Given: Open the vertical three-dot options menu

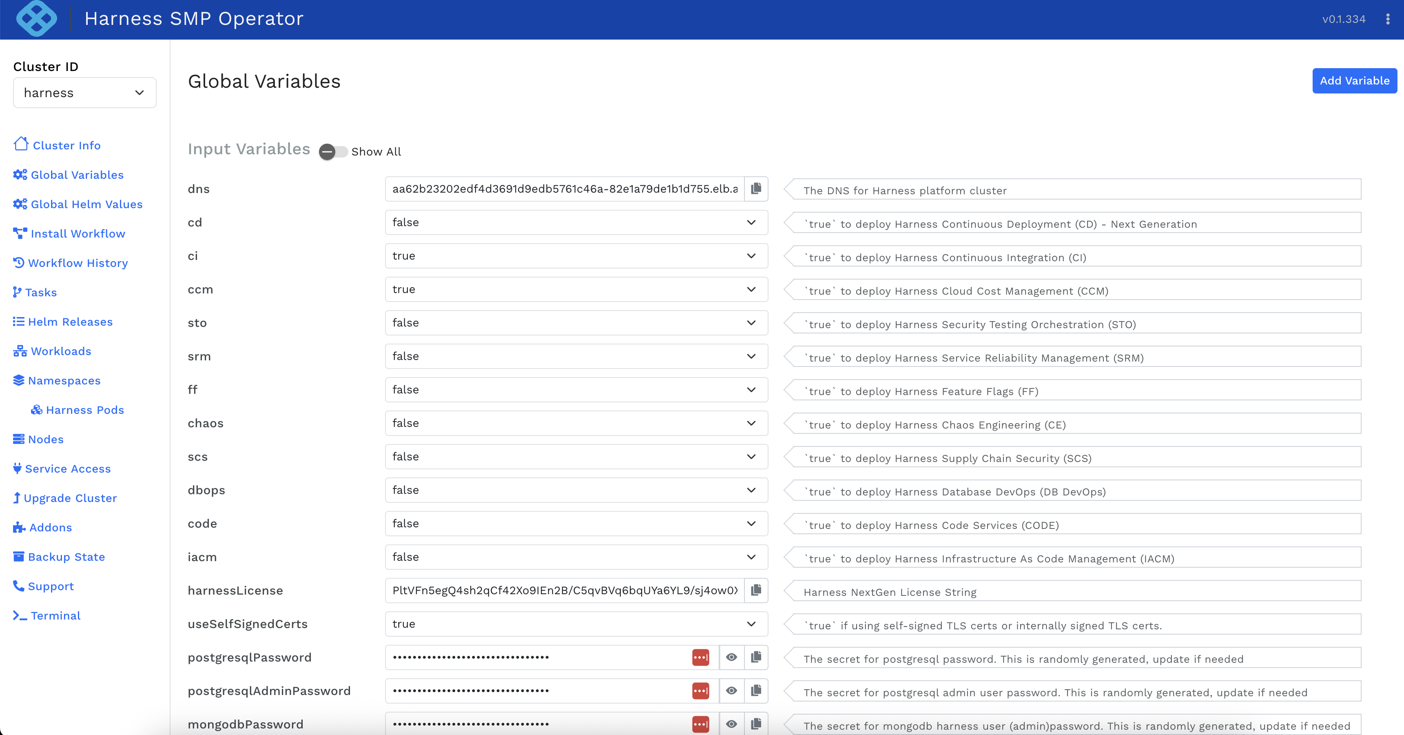Looking at the screenshot, I should coord(1388,19).
